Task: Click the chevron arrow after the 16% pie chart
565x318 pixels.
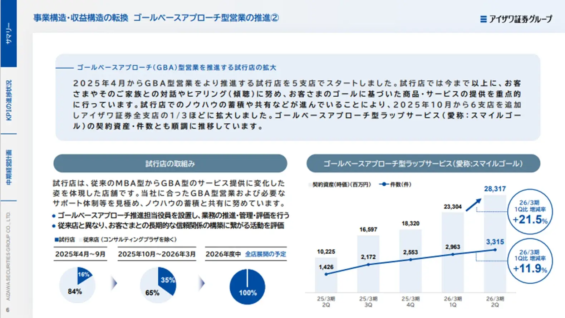Action: pyautogui.click(x=114, y=283)
